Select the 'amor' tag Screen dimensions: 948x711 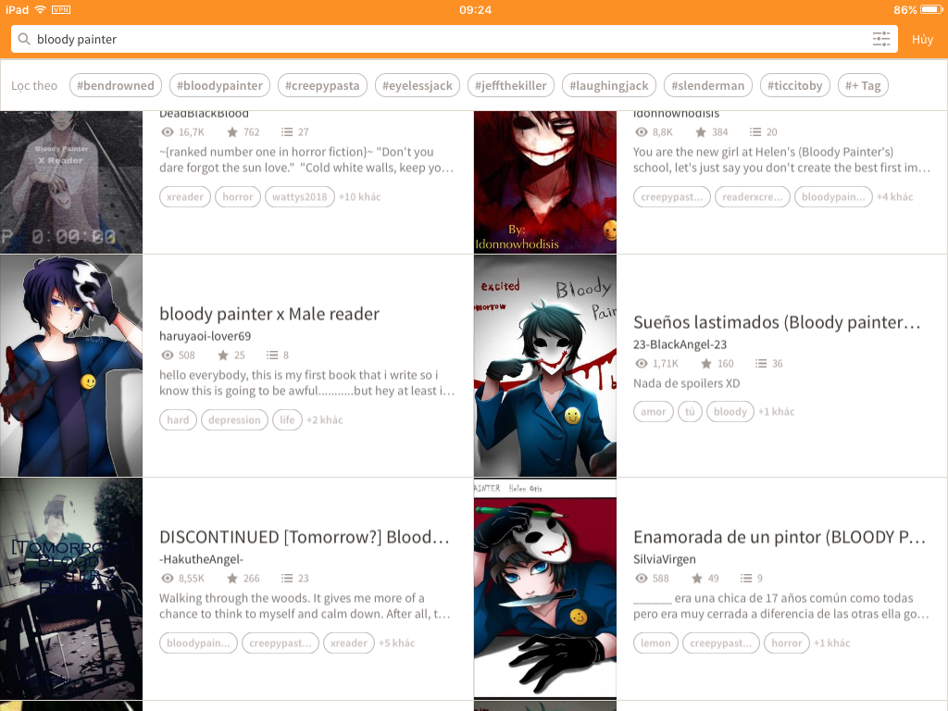[x=653, y=411]
